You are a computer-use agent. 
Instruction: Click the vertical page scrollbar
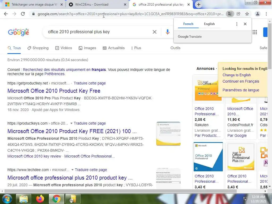pyautogui.click(x=270, y=46)
